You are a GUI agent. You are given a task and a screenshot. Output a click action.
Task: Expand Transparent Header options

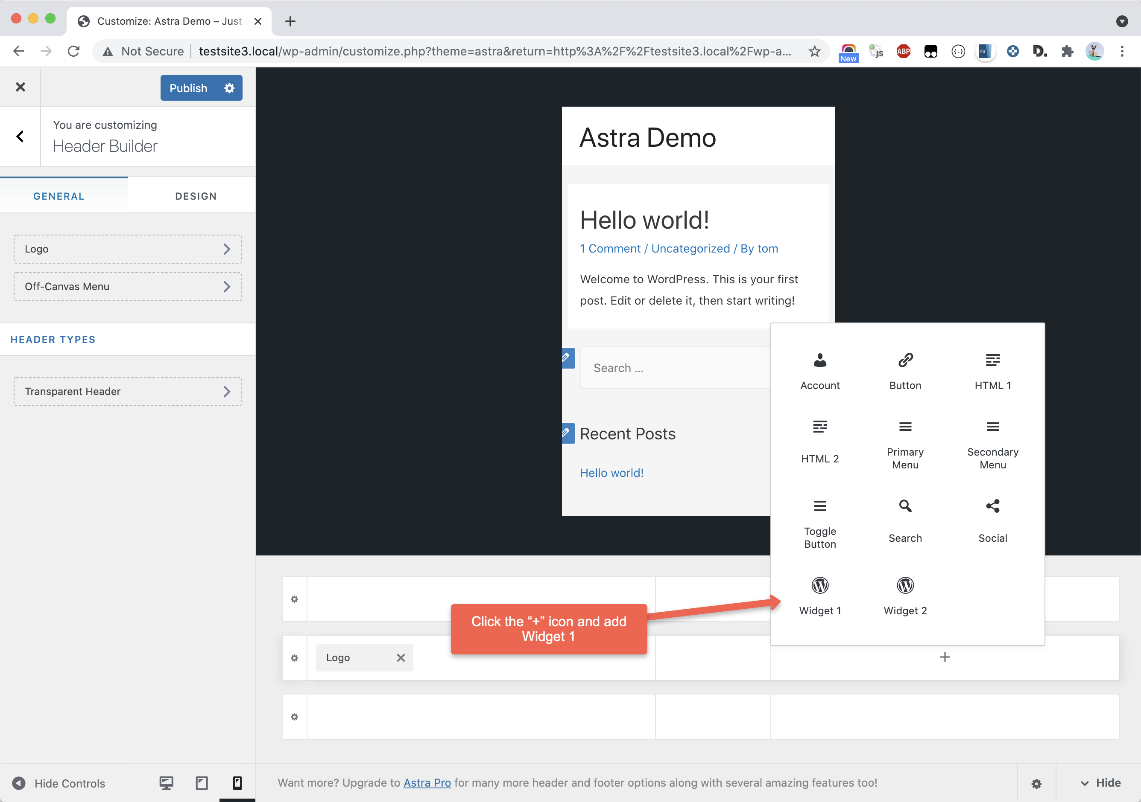[x=128, y=391]
